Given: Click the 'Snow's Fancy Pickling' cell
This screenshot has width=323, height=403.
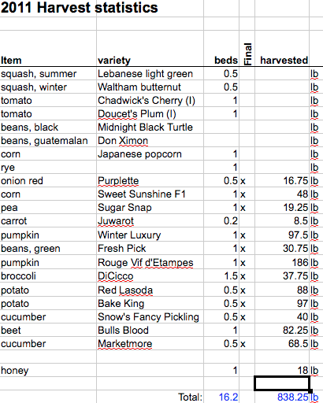Looking at the screenshot, I should (x=148, y=317).
